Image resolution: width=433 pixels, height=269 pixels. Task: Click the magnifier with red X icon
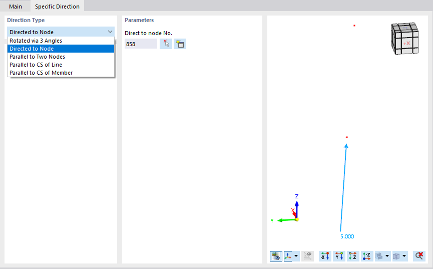(419, 256)
